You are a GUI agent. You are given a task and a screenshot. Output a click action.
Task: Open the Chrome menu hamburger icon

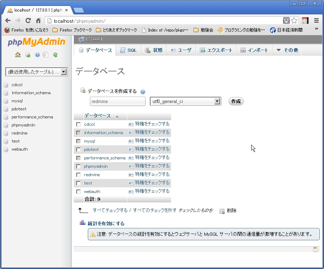pos(316,20)
